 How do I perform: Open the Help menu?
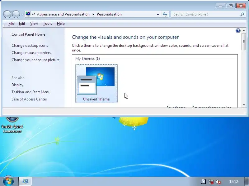[x=61, y=24]
